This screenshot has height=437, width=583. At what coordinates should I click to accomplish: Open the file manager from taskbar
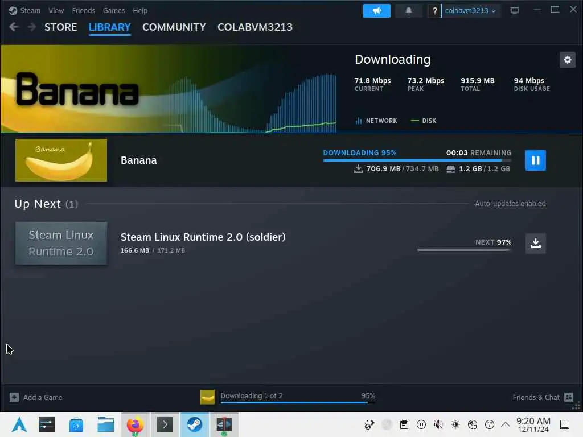click(x=106, y=424)
